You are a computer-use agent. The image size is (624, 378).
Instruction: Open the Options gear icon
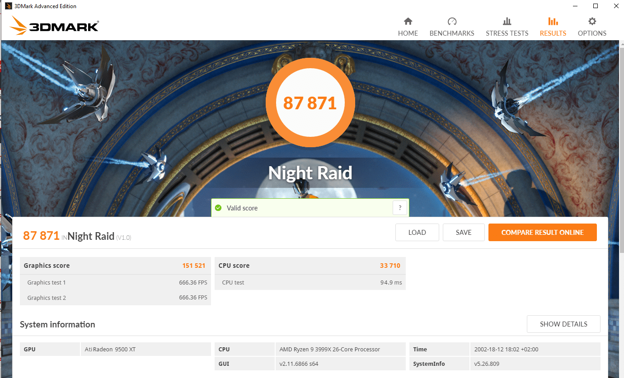(x=592, y=21)
